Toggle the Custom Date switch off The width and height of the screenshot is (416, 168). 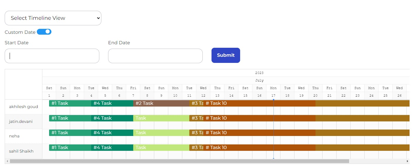point(44,32)
